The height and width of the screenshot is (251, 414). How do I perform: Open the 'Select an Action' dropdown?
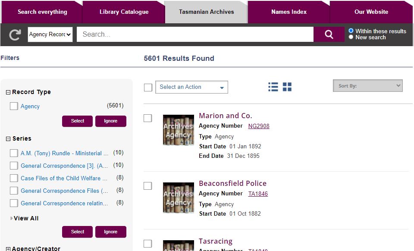click(191, 87)
